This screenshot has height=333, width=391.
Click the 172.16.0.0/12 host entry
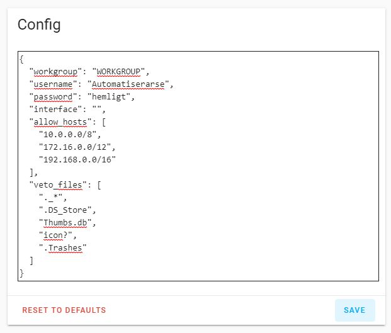coord(75,147)
